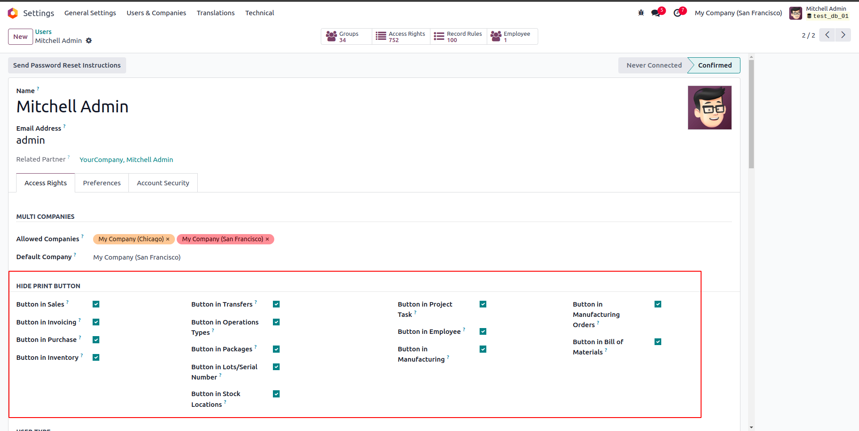The image size is (859, 431).
Task: Go to previous record arrow
Action: 827,35
